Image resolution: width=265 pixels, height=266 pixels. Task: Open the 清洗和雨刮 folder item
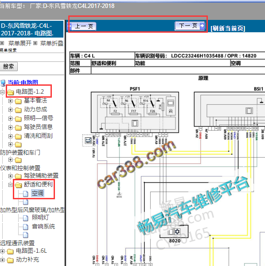[x=38, y=136]
